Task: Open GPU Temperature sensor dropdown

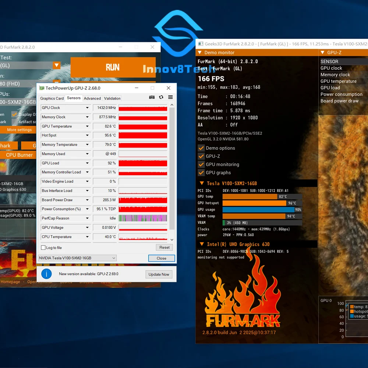Action: point(87,126)
